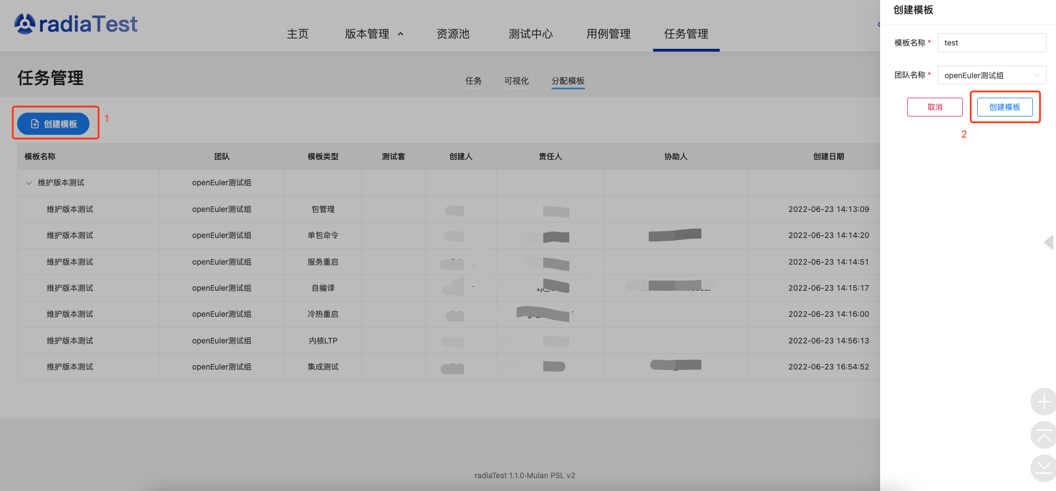Collapse the 维护版本测试 parent row

pos(29,183)
